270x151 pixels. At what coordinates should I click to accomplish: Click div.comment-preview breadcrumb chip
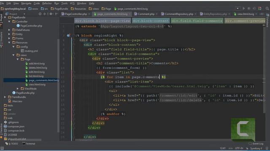(245, 21)
